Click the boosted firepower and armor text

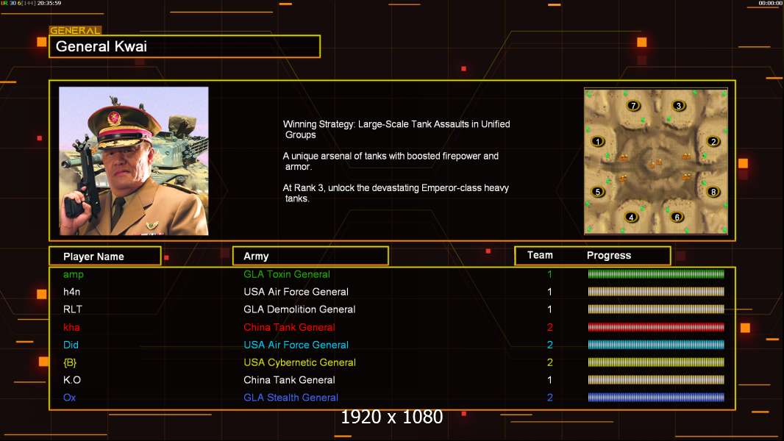pos(391,161)
